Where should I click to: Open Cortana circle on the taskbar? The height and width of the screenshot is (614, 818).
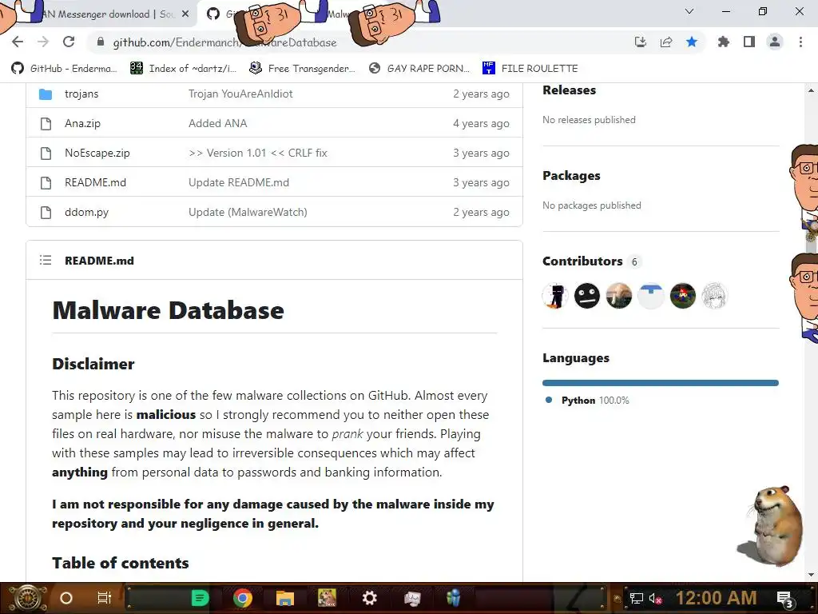click(66, 598)
